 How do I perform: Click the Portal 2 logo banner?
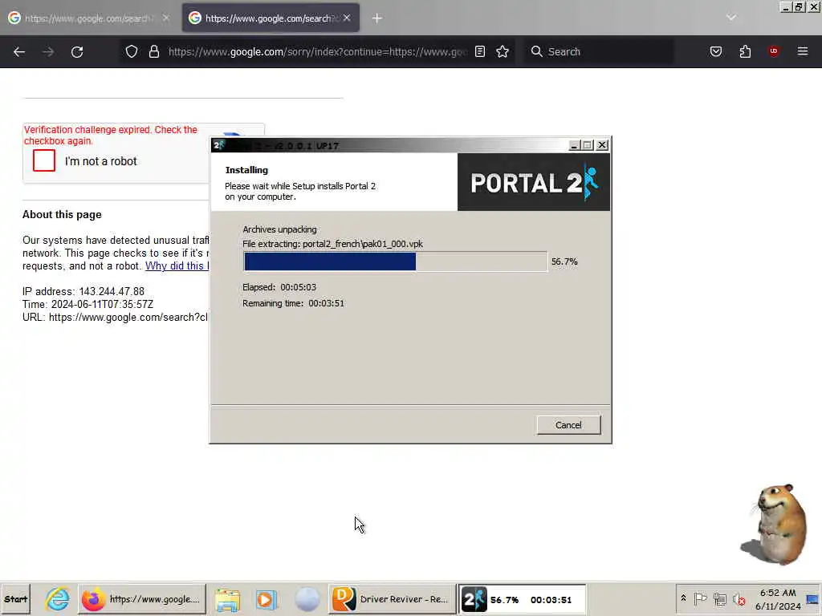pos(534,182)
